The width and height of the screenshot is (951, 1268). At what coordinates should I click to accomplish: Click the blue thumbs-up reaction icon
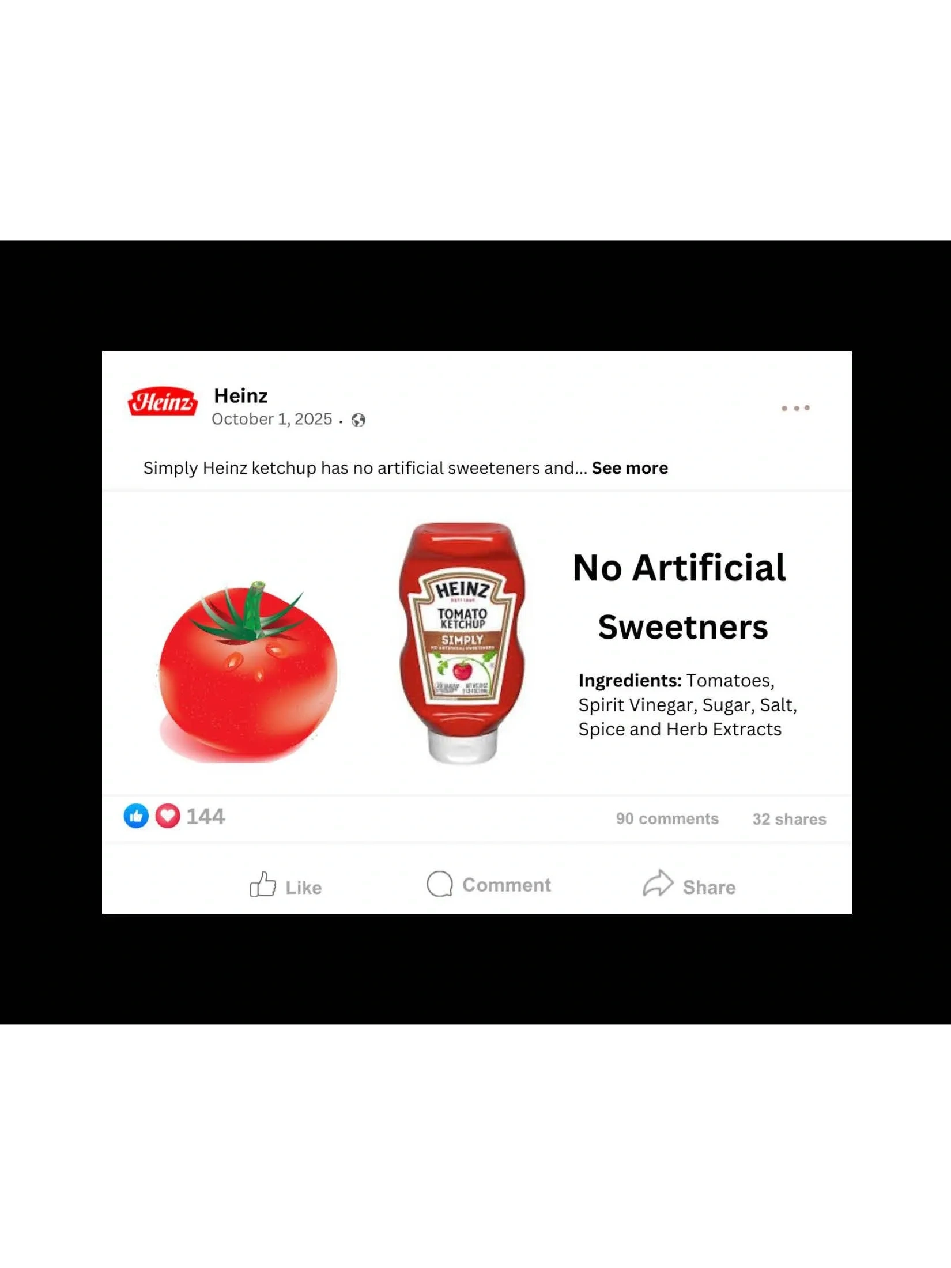(x=136, y=816)
